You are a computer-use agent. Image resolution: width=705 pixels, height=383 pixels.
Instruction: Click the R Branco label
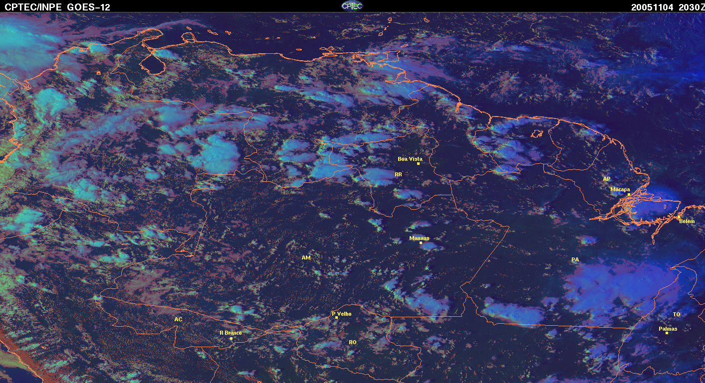[x=231, y=333]
